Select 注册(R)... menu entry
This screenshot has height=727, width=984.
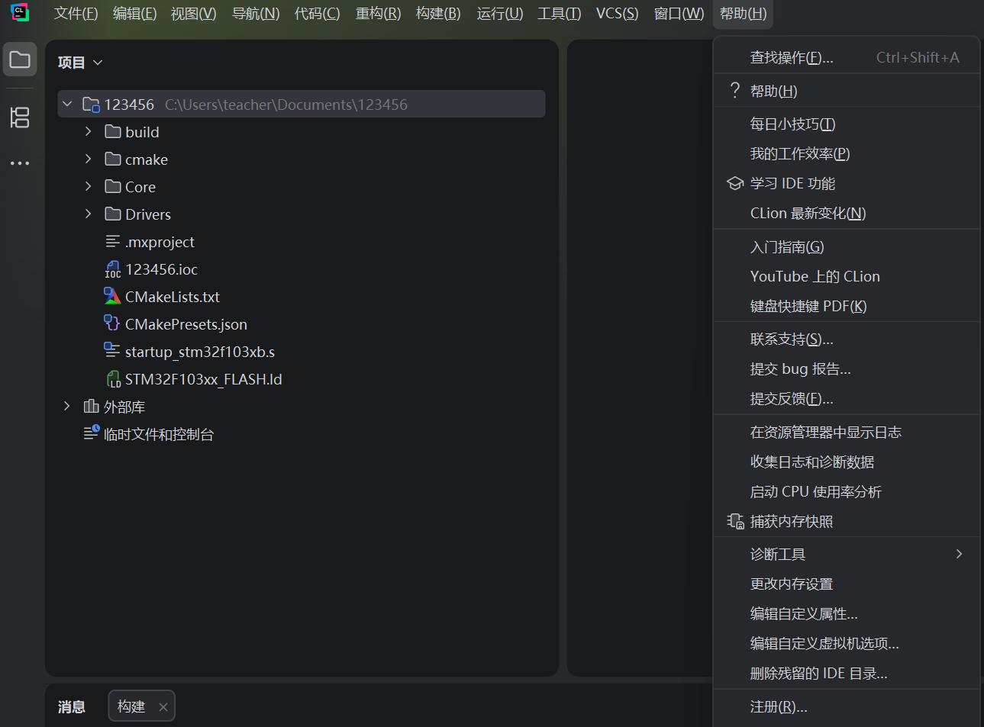coord(847,707)
